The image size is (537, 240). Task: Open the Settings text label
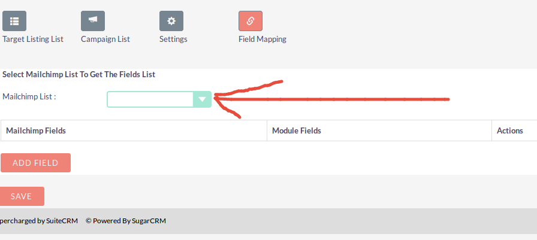point(173,39)
